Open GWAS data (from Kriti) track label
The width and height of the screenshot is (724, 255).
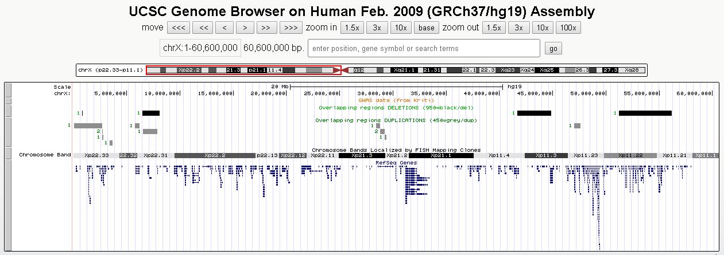point(396,100)
